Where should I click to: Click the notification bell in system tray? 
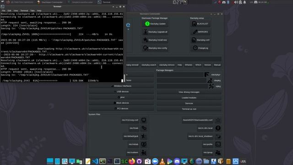click(244, 2)
